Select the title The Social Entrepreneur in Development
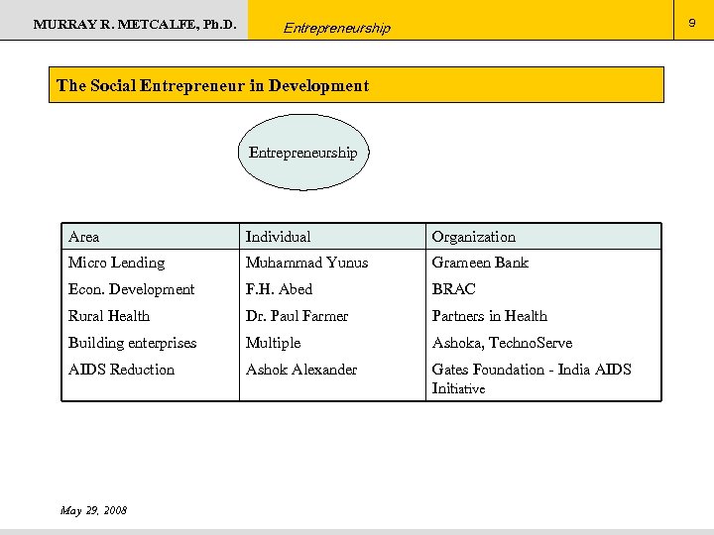The height and width of the screenshot is (535, 714). (212, 85)
